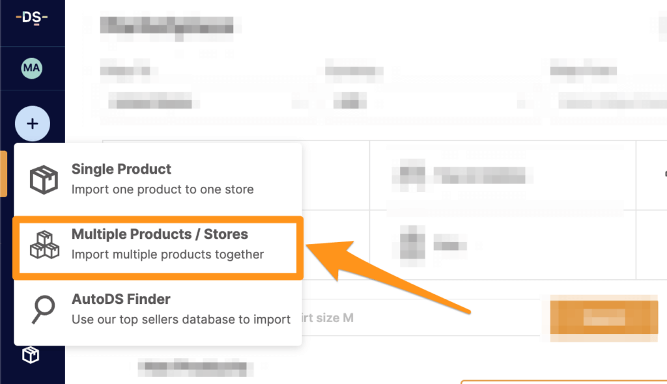Click "Use our top sellers database to import"

[180, 320]
